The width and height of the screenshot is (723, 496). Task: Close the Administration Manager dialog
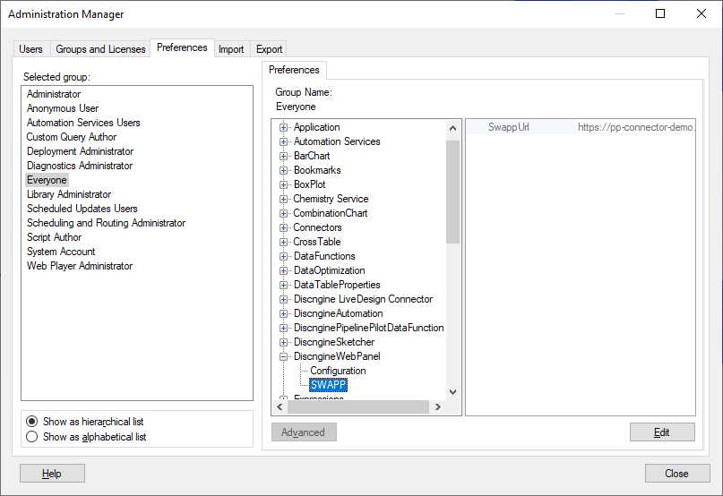(677, 473)
